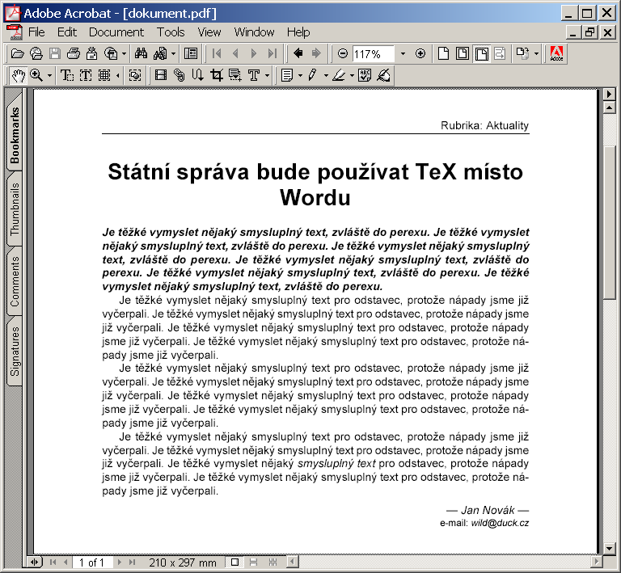The width and height of the screenshot is (621, 573).
Task: Click the scroll down arrow of vertical scrollbar
Action: coord(609,548)
